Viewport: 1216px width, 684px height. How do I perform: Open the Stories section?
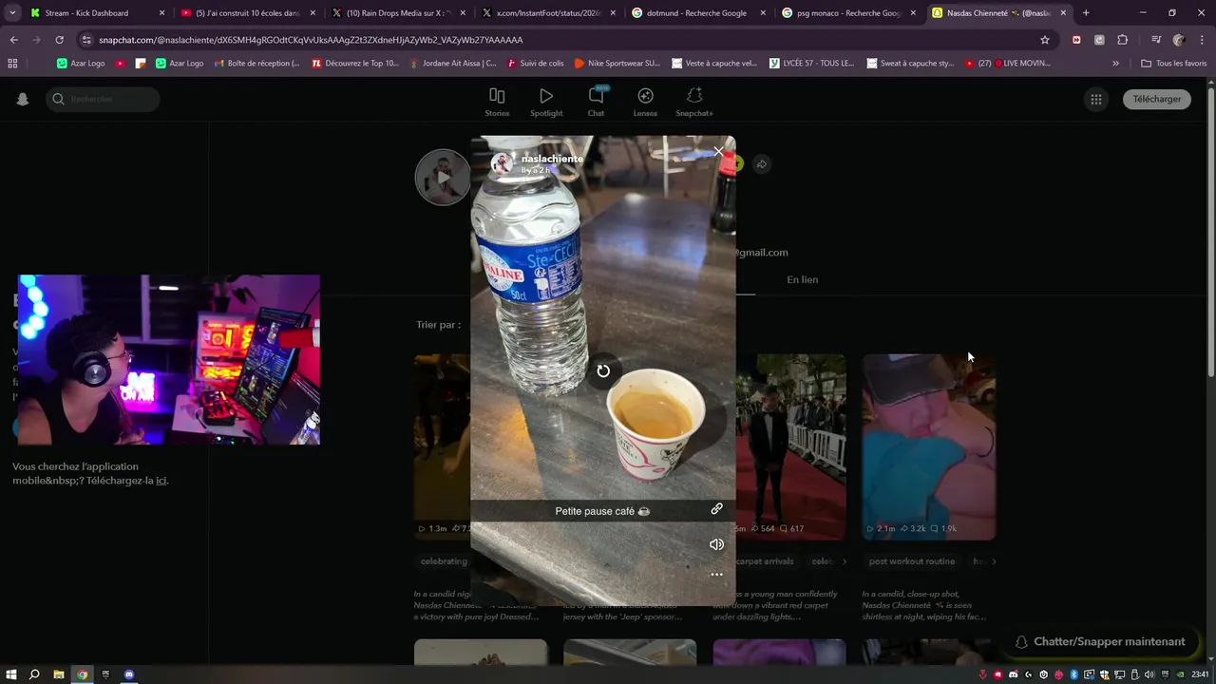pos(497,103)
